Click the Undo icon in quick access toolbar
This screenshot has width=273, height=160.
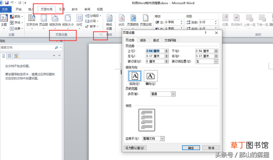pos(12,3)
